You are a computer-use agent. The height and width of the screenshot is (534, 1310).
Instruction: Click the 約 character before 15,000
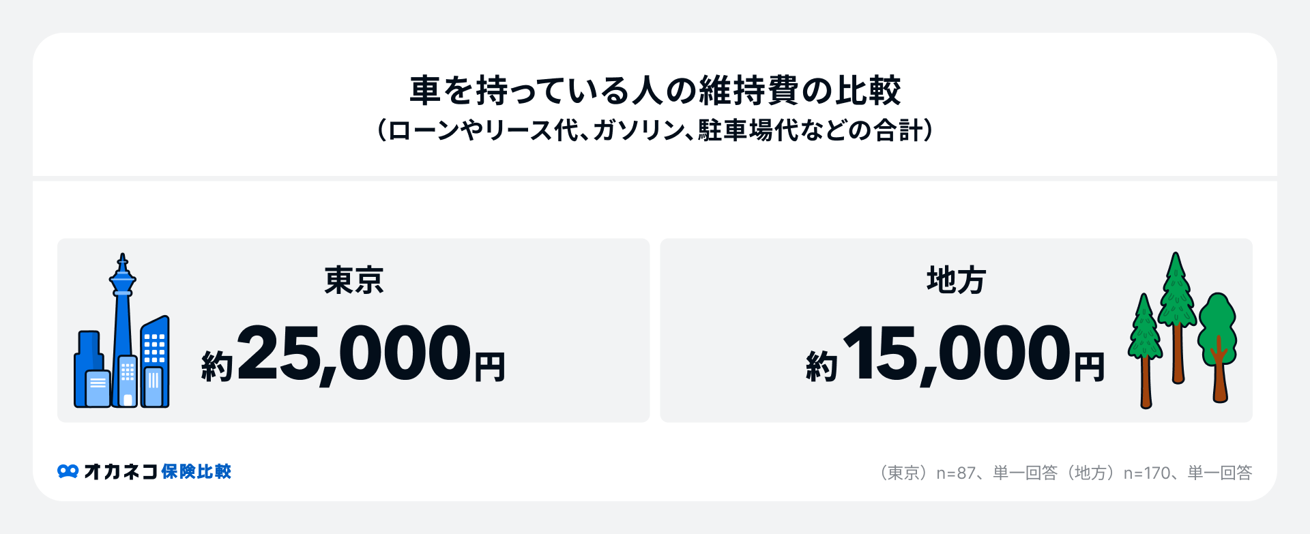point(821,366)
